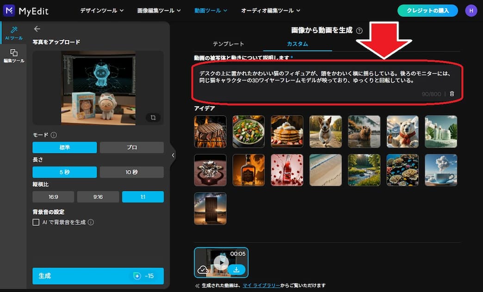Select the AIツール magic wand icon

pyautogui.click(x=14, y=30)
